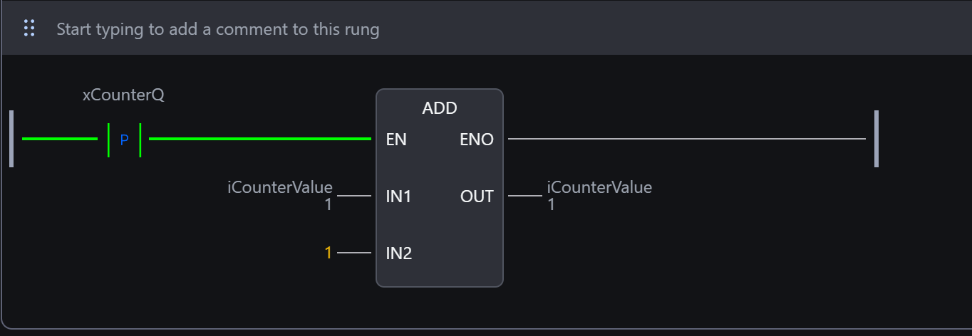The image size is (972, 336).
Task: Click the OUT pin on ADD block
Action: pyautogui.click(x=477, y=196)
